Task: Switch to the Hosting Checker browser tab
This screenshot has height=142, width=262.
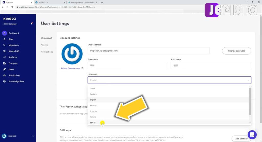Action: pos(83,2)
